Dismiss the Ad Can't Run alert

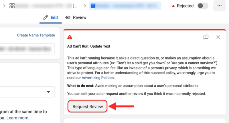(218, 37)
